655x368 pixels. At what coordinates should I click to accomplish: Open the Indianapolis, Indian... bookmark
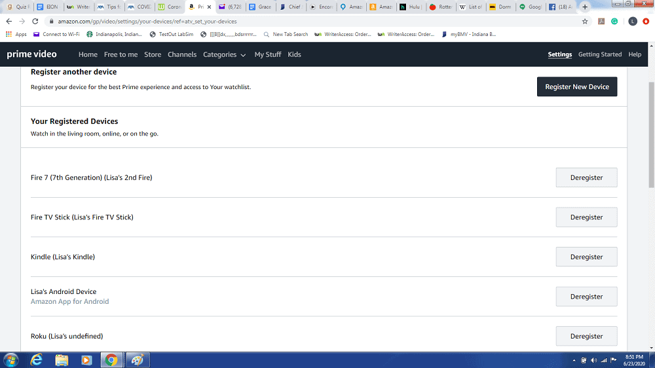click(114, 34)
